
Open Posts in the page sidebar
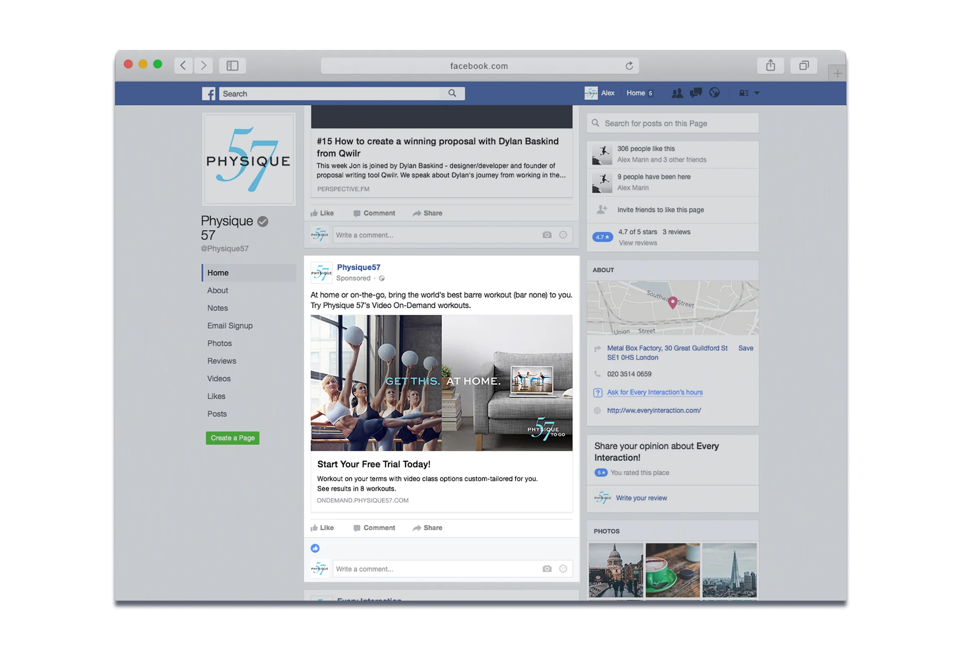[x=217, y=414]
